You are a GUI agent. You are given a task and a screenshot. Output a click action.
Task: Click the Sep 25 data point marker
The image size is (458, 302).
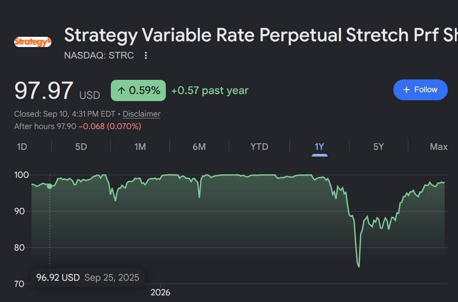(50, 186)
